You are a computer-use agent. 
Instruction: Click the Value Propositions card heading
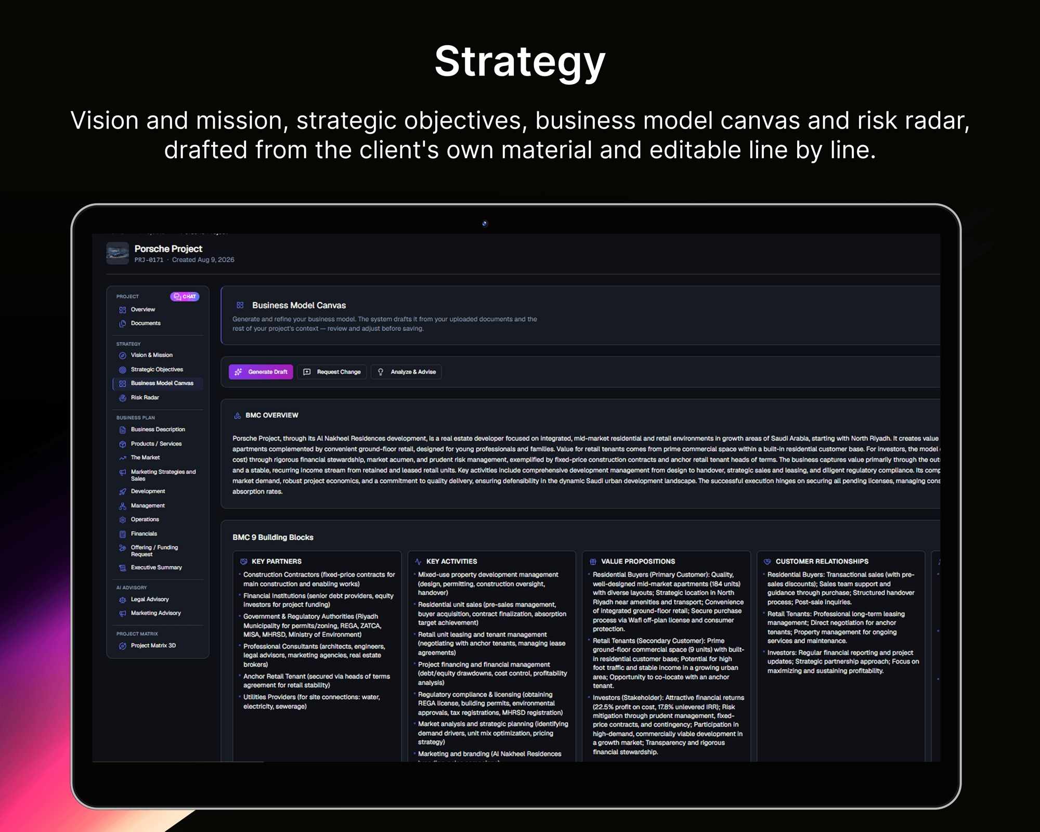pos(638,562)
